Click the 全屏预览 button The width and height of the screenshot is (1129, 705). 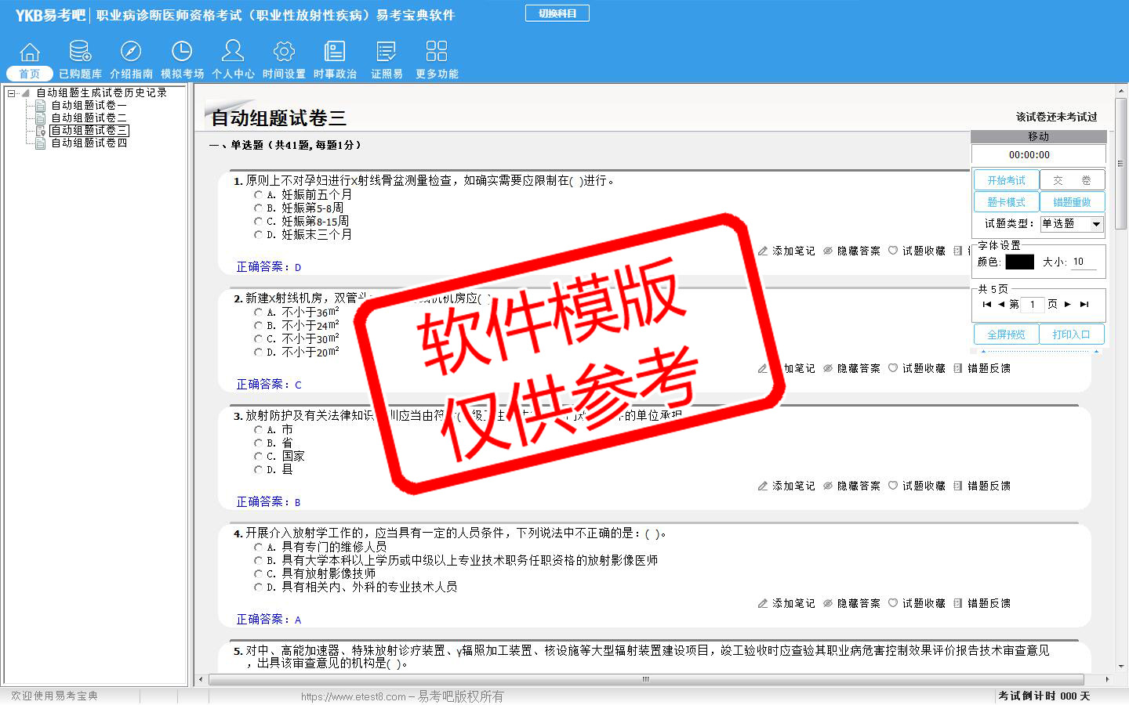tap(1006, 334)
